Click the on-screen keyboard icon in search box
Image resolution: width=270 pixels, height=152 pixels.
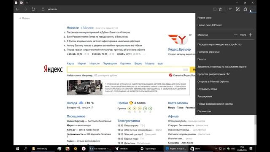coord(186,70)
